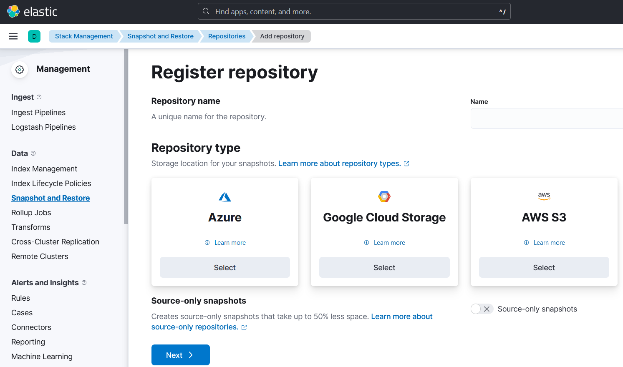Click the Management sidebar title

point(63,69)
